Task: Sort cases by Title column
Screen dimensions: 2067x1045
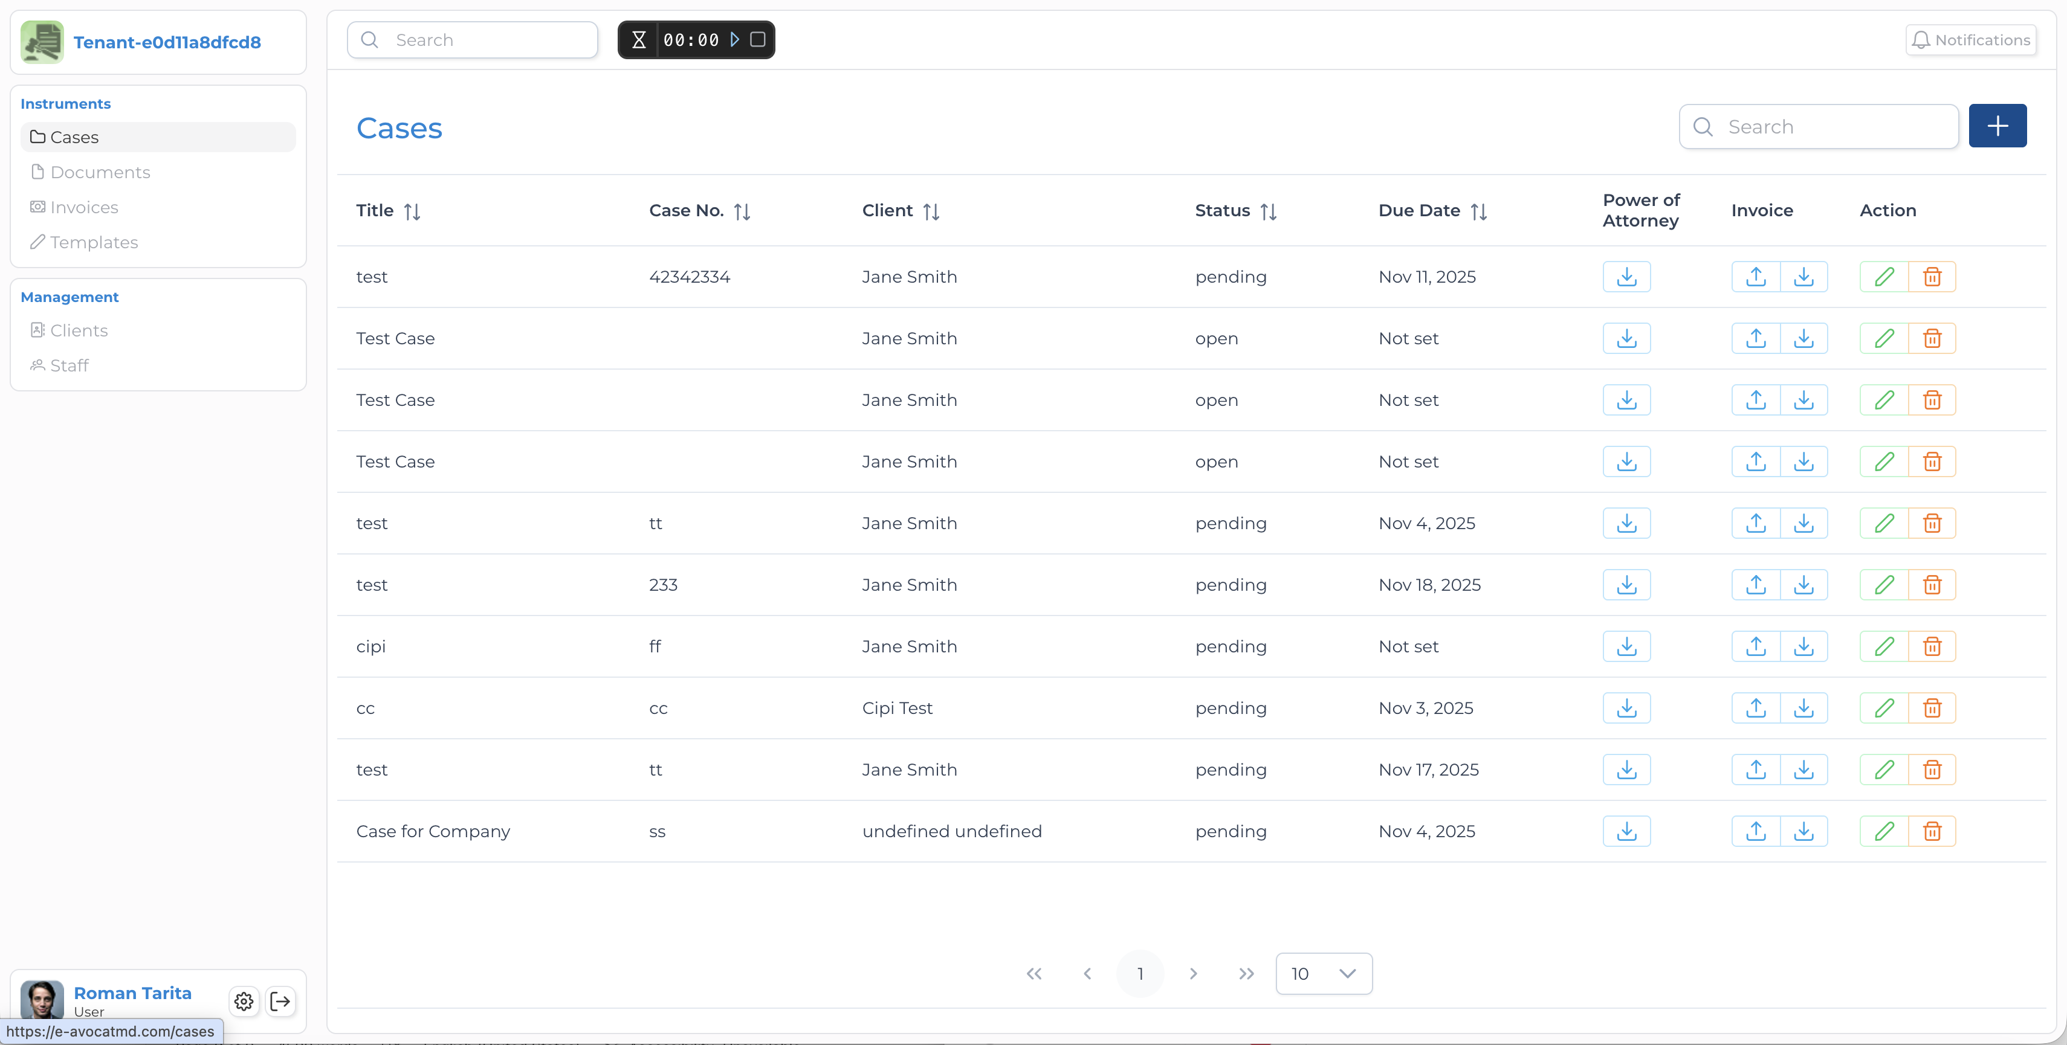Action: (x=412, y=211)
